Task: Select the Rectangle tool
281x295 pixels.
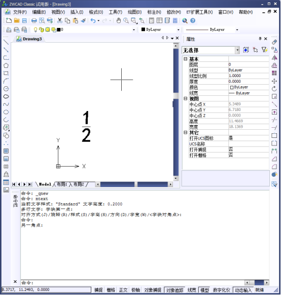Action: 6,73
